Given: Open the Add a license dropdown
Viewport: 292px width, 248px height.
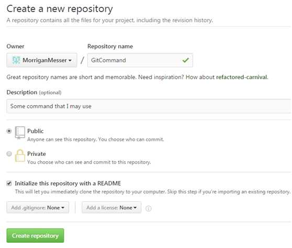Looking at the screenshot, I should coord(111,207).
